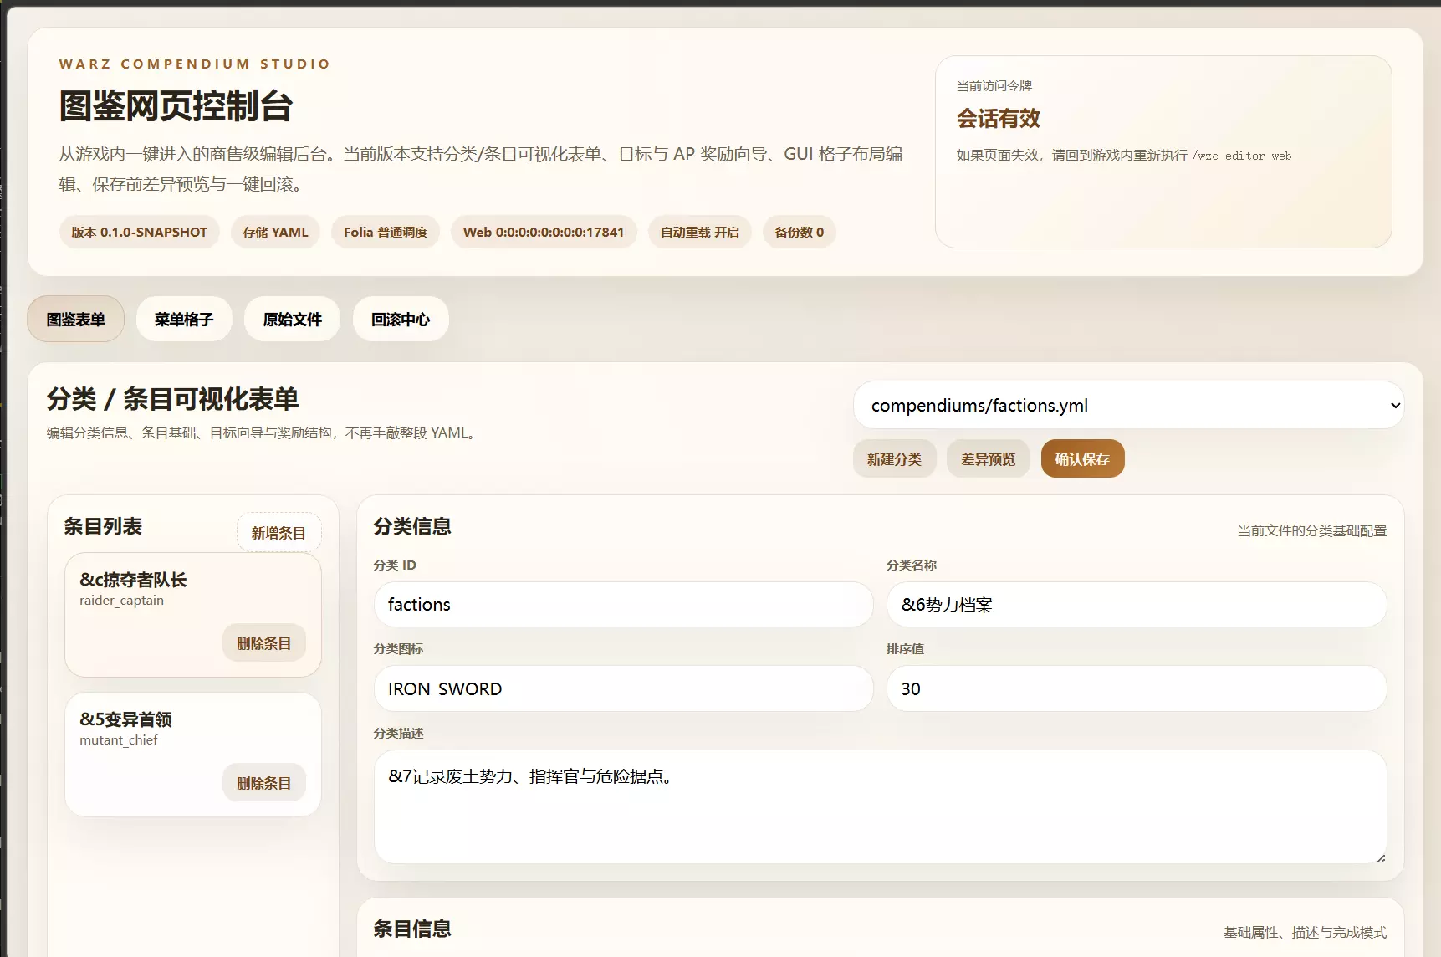Click the 会话有效 status text

[x=999, y=118]
